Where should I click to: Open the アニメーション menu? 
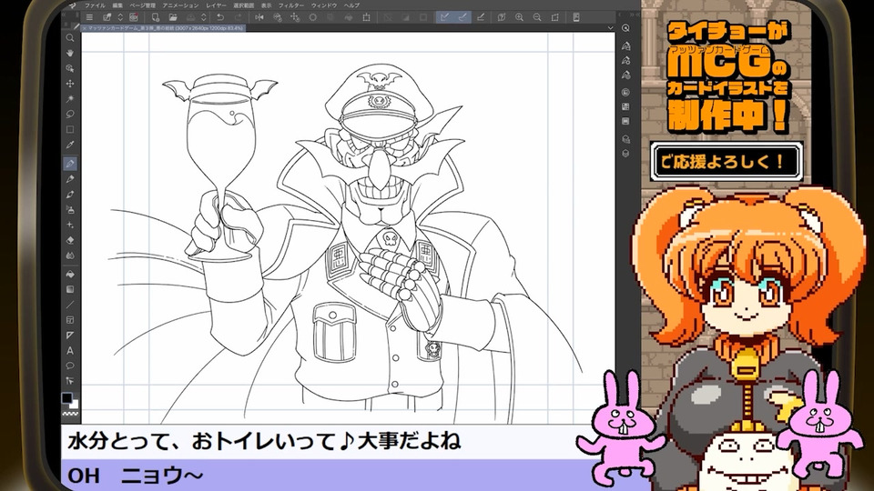tap(180, 5)
